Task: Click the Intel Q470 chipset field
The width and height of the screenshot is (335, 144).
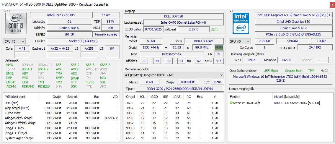Action: click(x=183, y=22)
